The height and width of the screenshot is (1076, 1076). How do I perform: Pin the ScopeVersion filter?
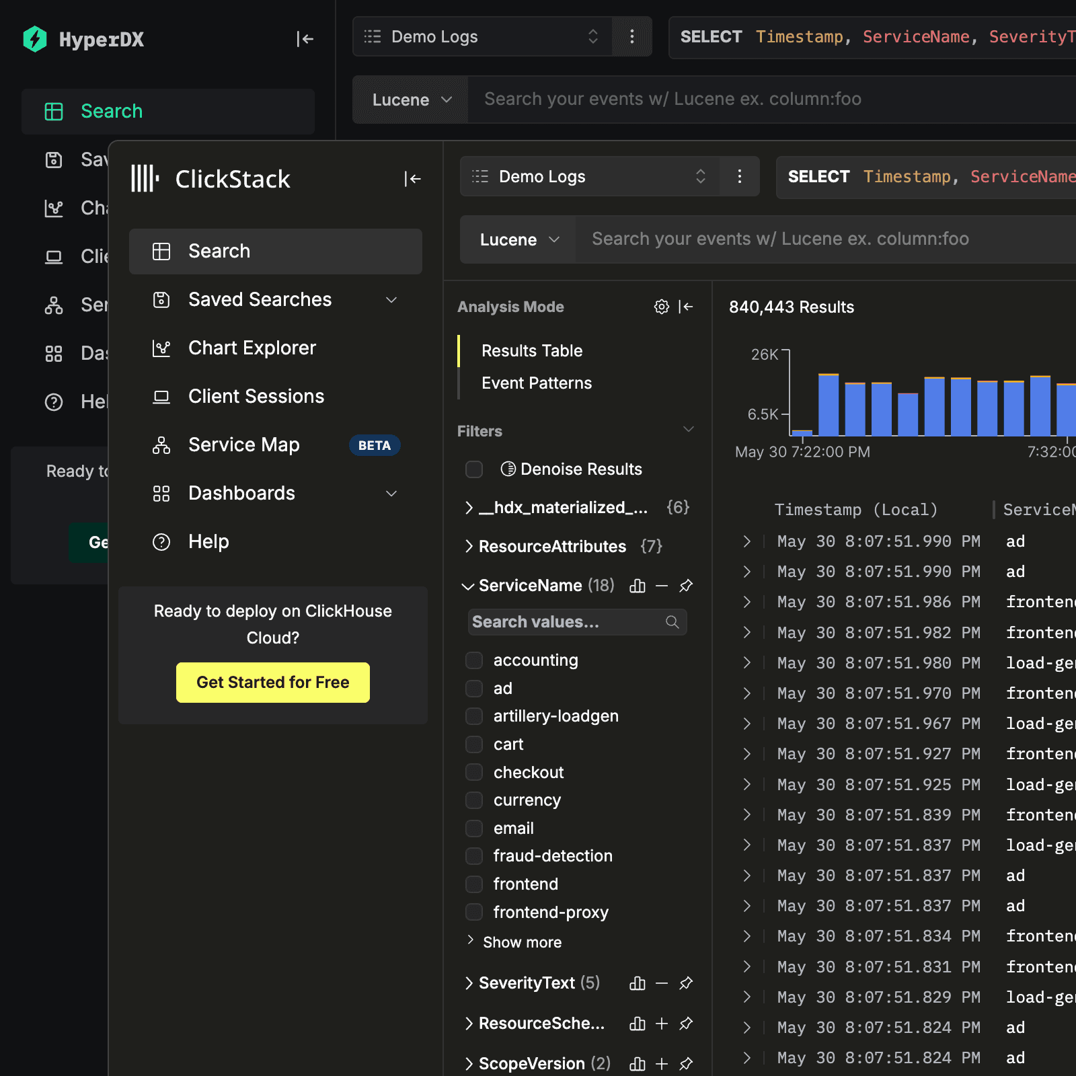pyautogui.click(x=686, y=1064)
